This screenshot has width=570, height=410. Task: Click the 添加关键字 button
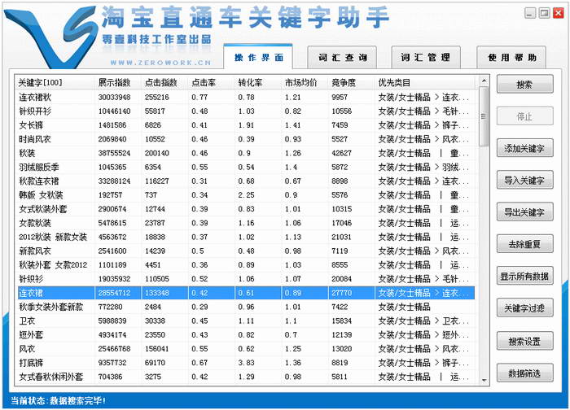tap(525, 148)
